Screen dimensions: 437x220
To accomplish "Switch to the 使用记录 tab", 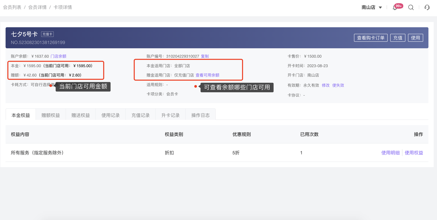I will [x=111, y=115].
